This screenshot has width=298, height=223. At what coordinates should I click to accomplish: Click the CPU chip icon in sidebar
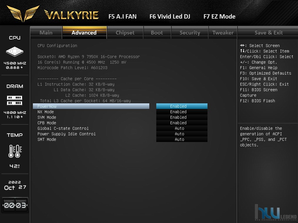click(15, 51)
